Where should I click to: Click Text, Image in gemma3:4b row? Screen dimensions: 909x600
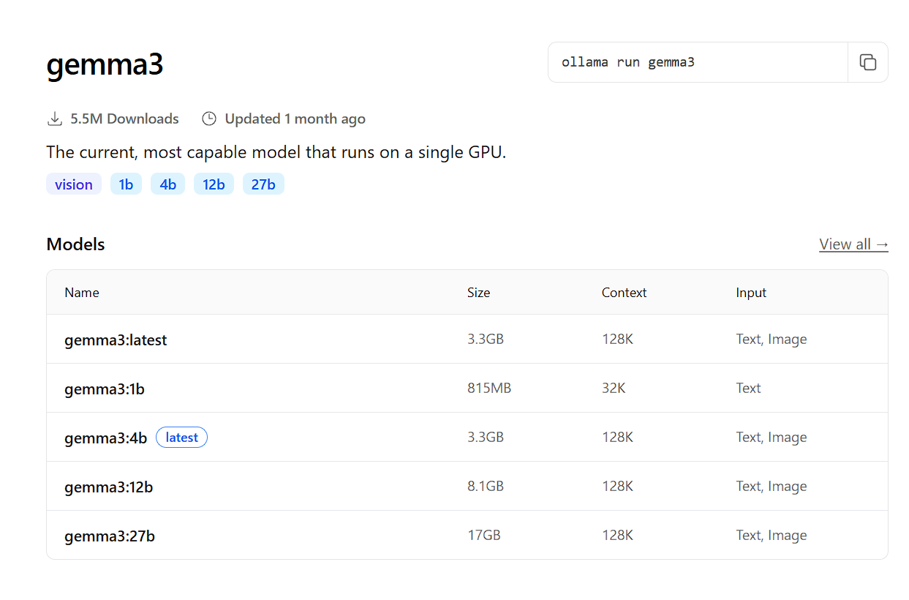click(772, 438)
